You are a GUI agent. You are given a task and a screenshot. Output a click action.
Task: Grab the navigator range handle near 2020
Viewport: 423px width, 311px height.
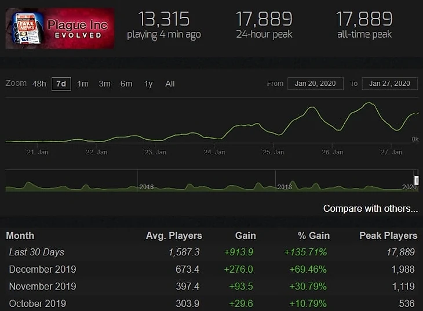[417, 180]
